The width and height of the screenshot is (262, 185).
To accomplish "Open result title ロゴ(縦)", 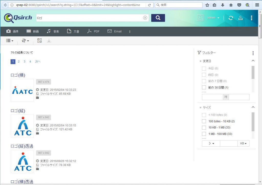I will tap(18, 111).
